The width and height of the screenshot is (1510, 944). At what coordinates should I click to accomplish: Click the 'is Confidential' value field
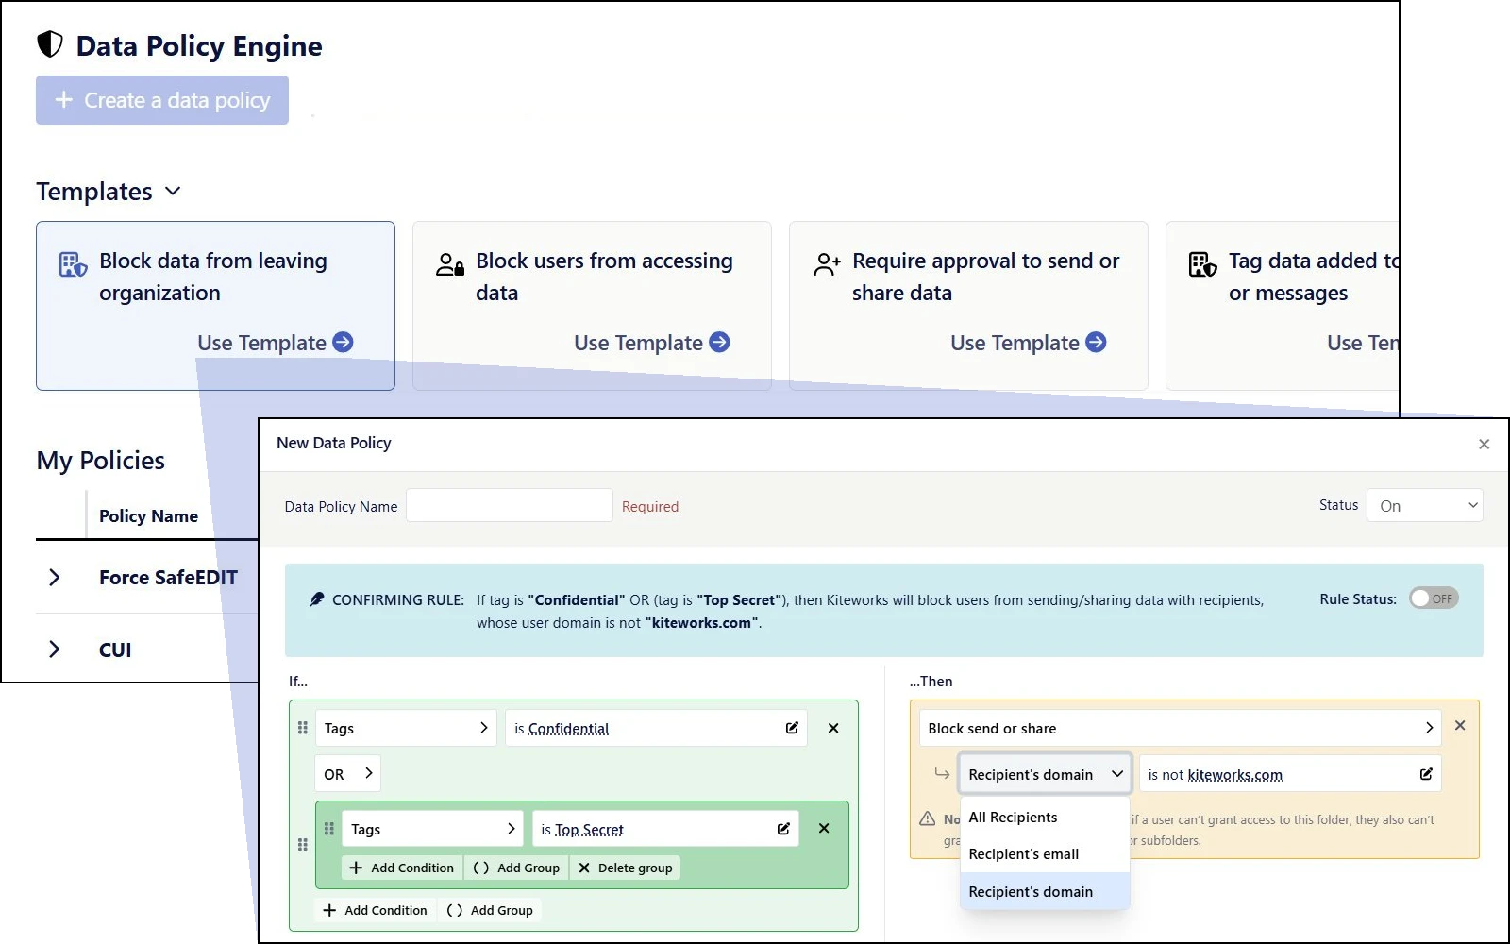[x=656, y=728]
